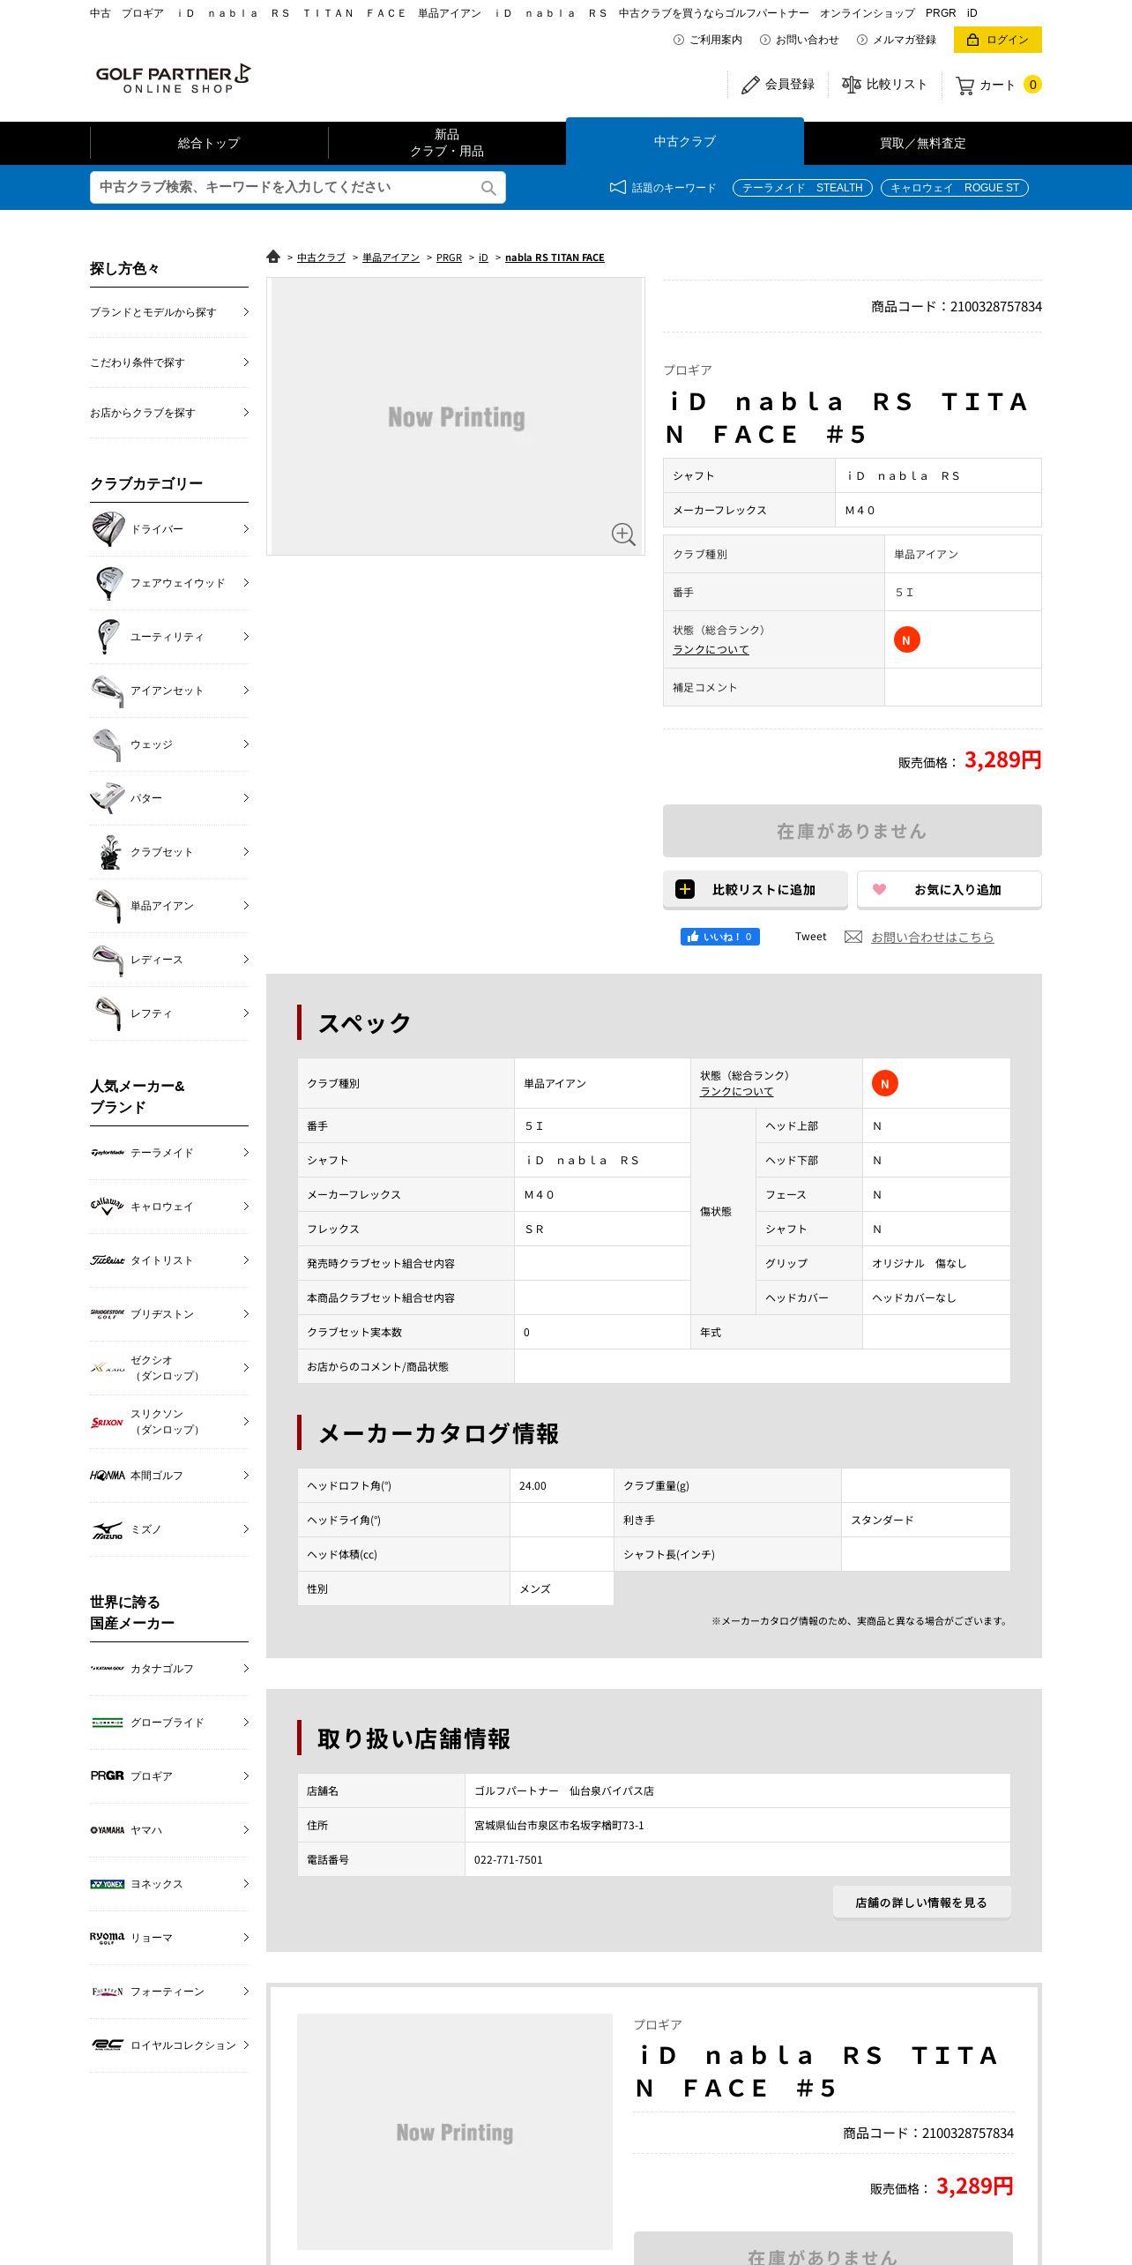
Task: Click the Callaway brand logo
Action: (108, 1206)
